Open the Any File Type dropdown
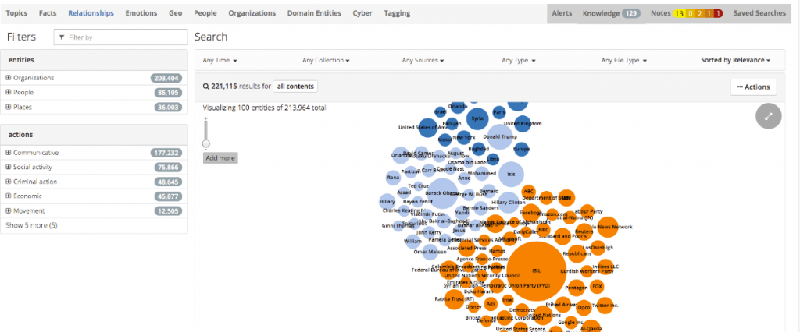Viewport: 800px width, 332px height. click(624, 60)
